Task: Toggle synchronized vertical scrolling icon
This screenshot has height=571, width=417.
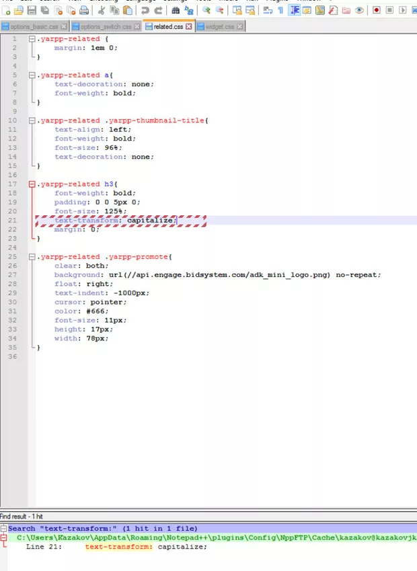Action: tap(237, 10)
